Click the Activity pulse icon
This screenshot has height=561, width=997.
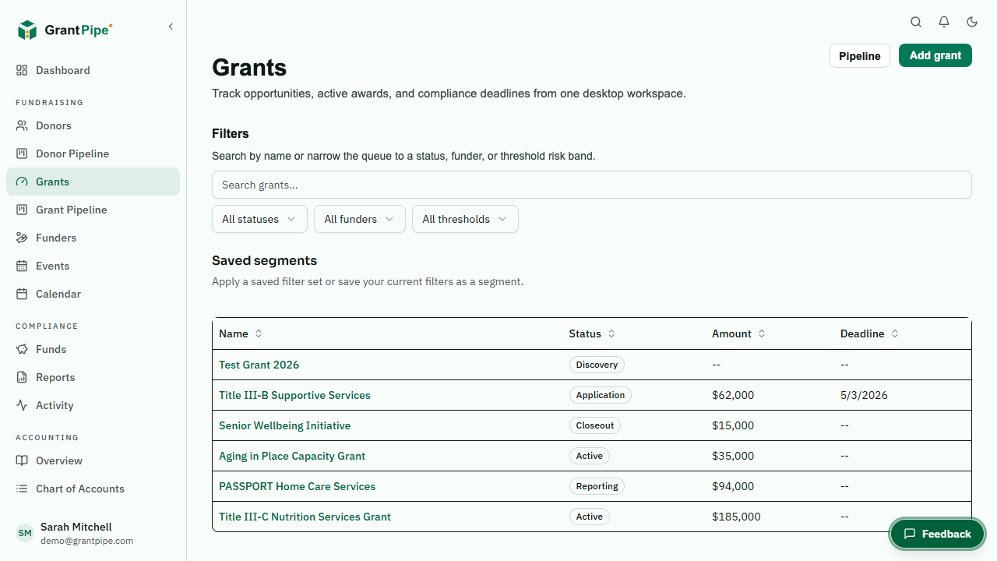22,405
